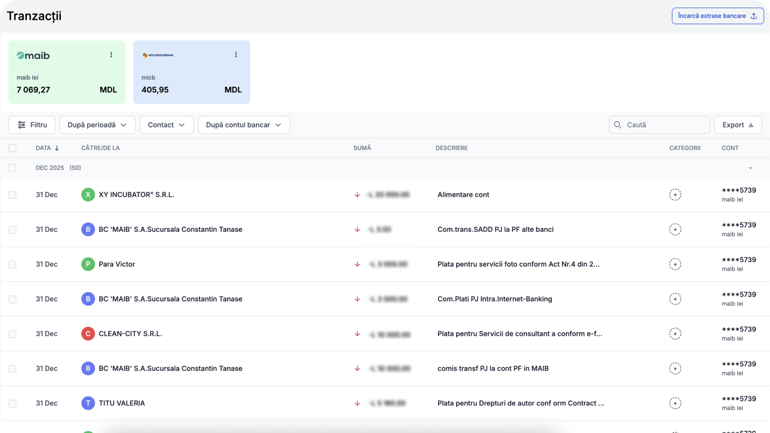770x433 pixels.
Task: Open the maib account three-dot menu
Action: click(x=111, y=55)
